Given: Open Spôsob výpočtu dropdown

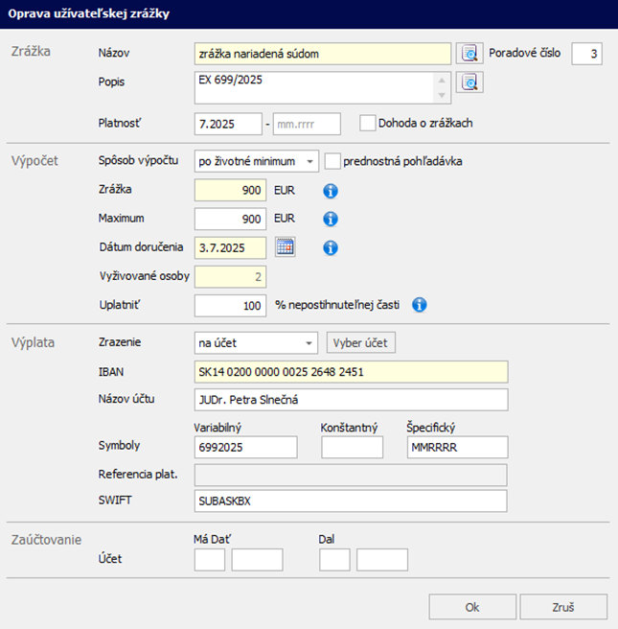Looking at the screenshot, I should 257,161.
